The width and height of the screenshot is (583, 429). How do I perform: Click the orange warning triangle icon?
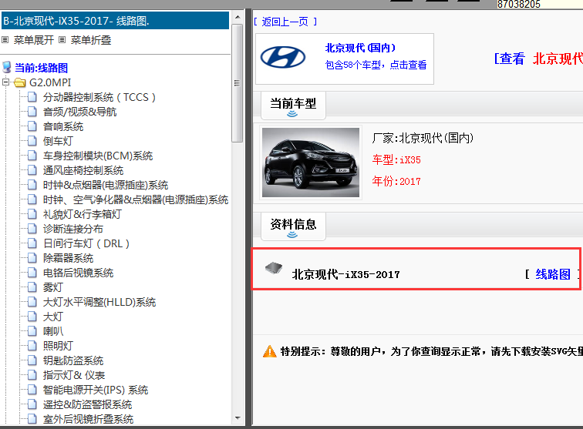coord(270,351)
